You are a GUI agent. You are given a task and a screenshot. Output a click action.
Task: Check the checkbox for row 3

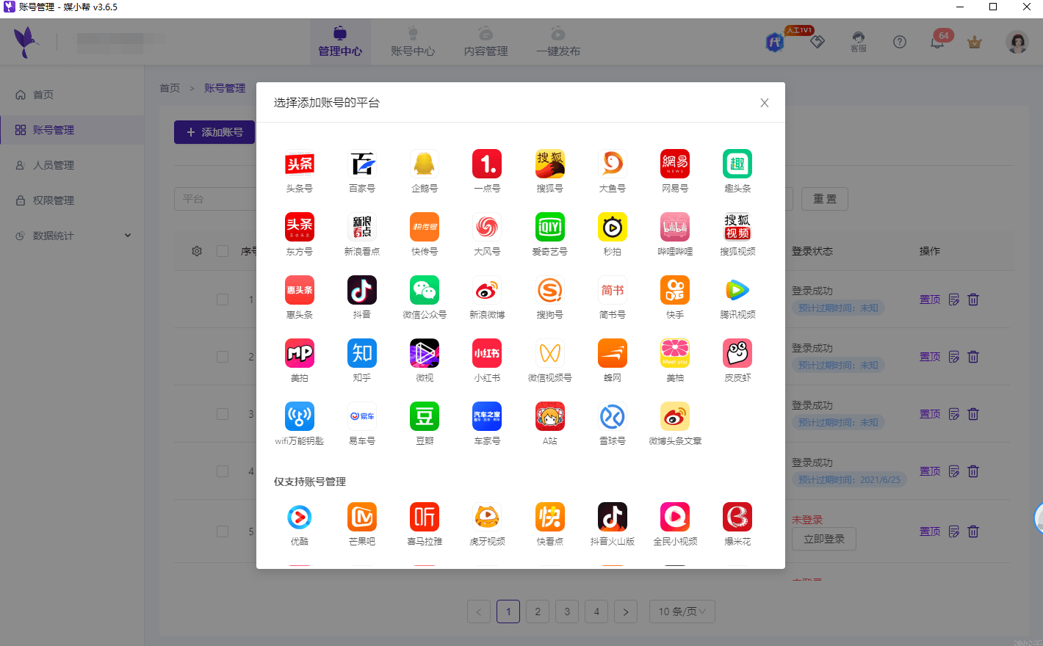tap(223, 414)
